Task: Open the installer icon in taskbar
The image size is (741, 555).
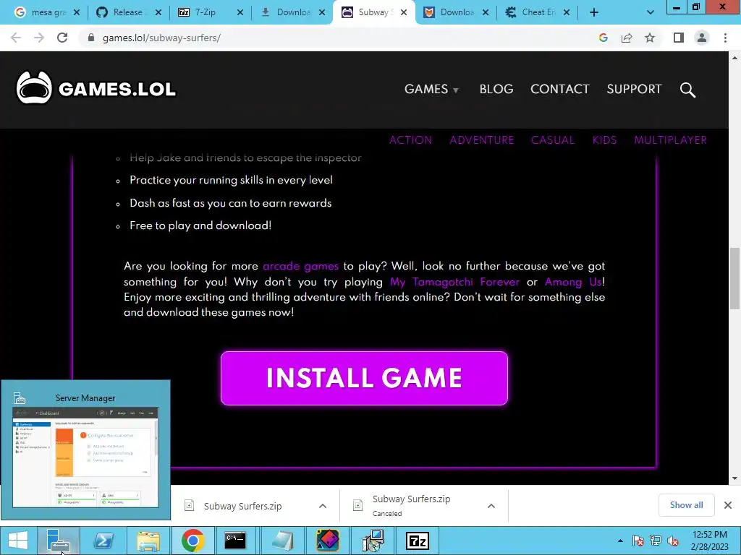Action: [373, 541]
